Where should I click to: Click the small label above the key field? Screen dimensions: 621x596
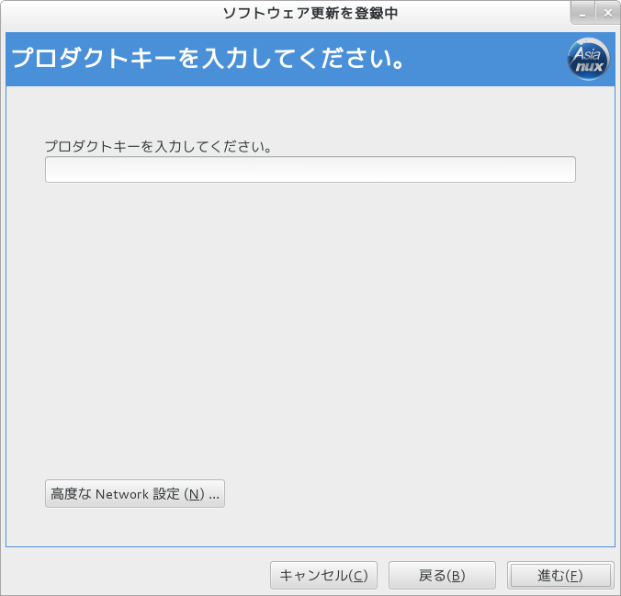pos(158,145)
